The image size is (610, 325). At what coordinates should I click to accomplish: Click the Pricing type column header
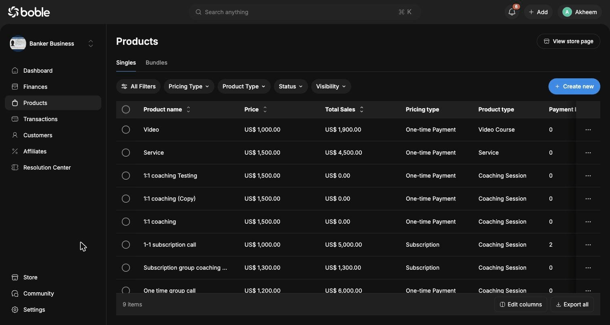[x=422, y=109]
